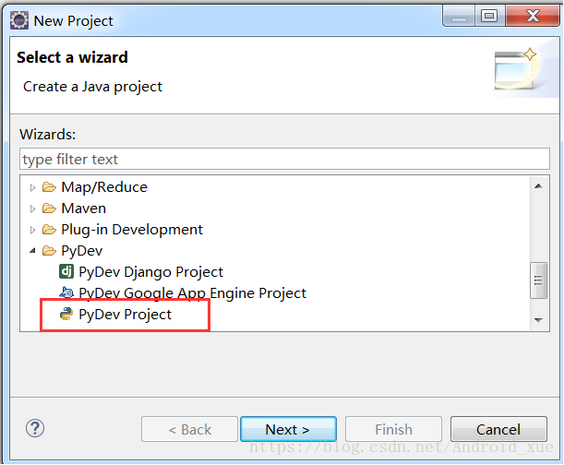Select the Plug-in Development category
This screenshot has height=465, width=564.
click(x=132, y=230)
